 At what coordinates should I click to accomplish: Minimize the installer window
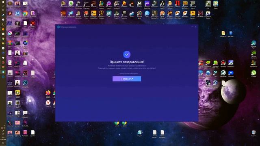pos(192,27)
